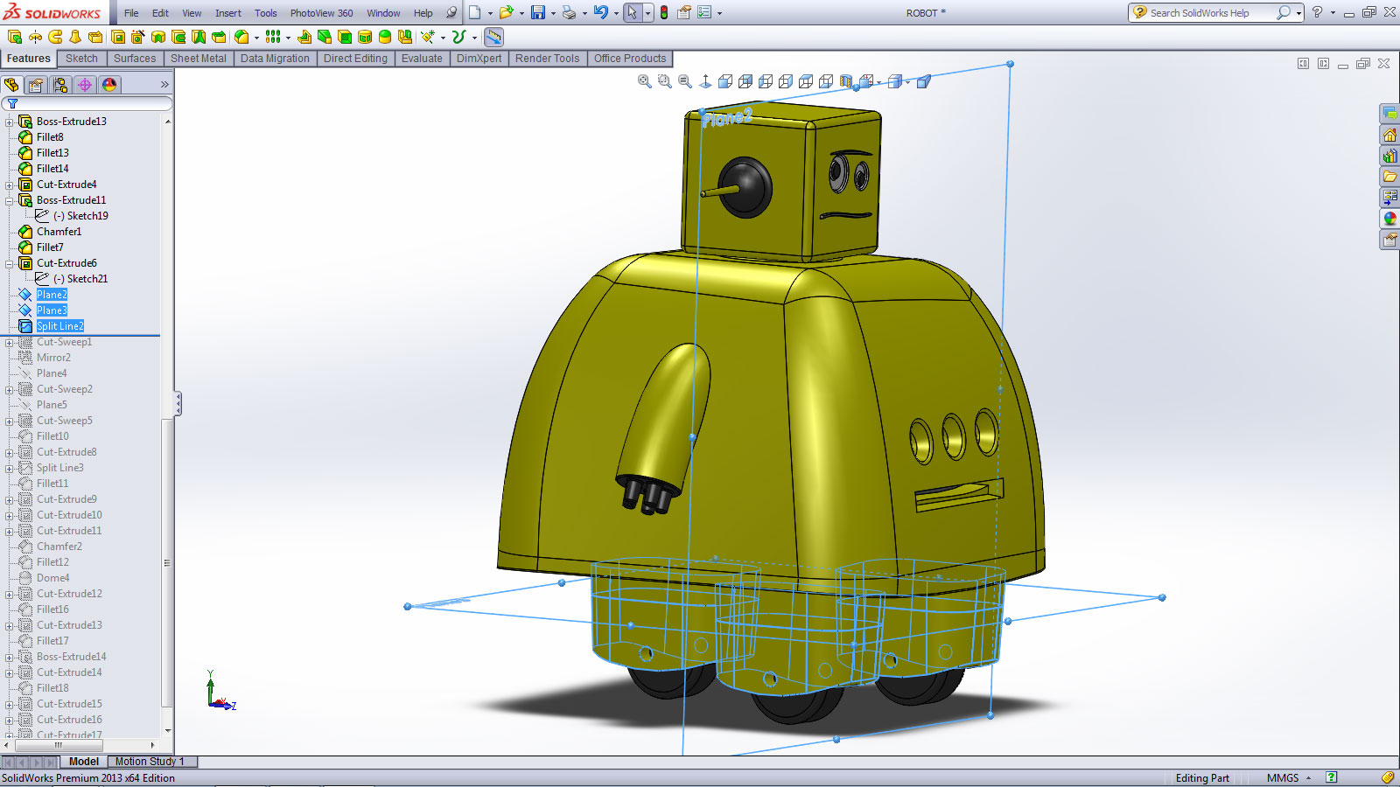Open SolidWorks Resources home icon

1389,135
